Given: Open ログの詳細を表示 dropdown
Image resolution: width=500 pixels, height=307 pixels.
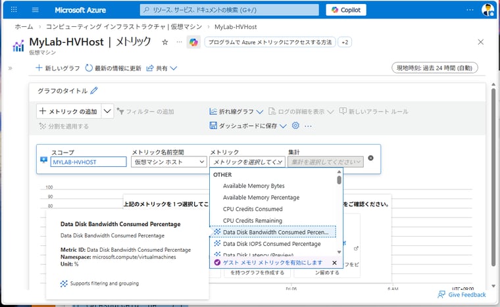Looking at the screenshot, I should (x=301, y=111).
